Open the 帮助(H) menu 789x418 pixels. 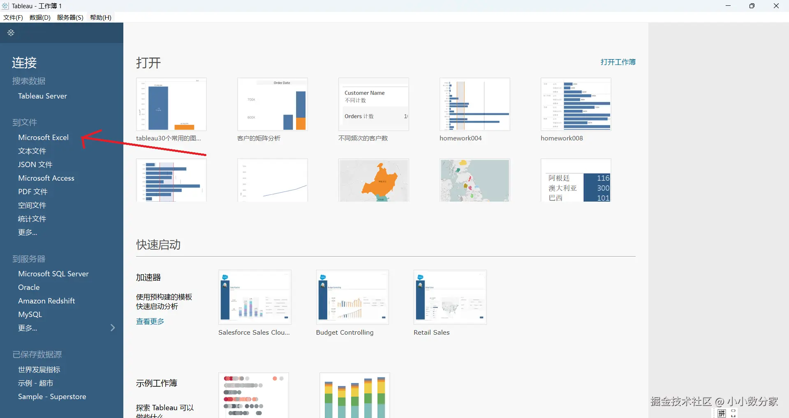pos(101,18)
